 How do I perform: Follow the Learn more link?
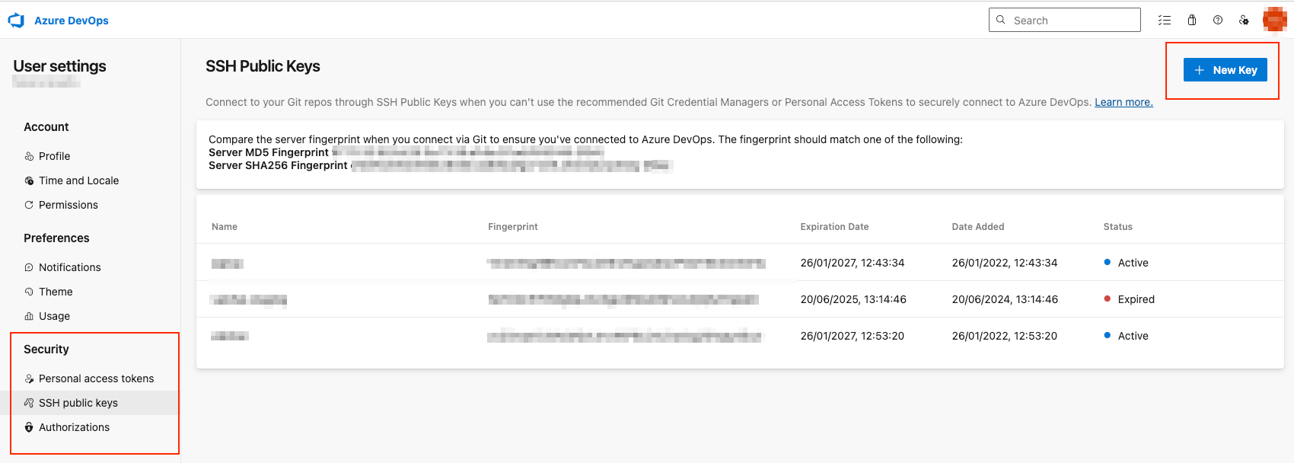point(1123,102)
